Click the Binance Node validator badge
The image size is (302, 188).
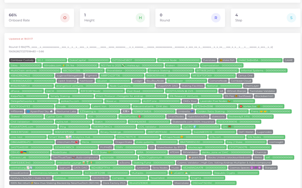tap(179, 60)
